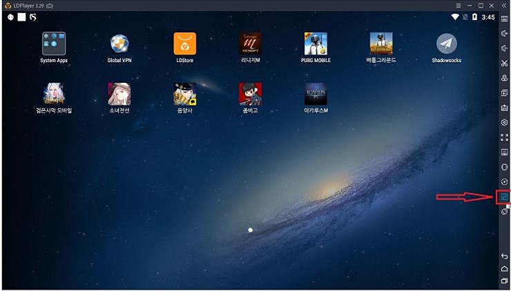Screen dimensions: 511x291
Task: Click the highlighted blue sidebar icon
Action: point(504,197)
